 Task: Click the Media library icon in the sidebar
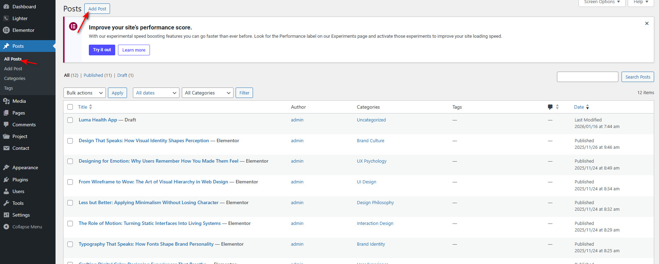(x=6, y=101)
